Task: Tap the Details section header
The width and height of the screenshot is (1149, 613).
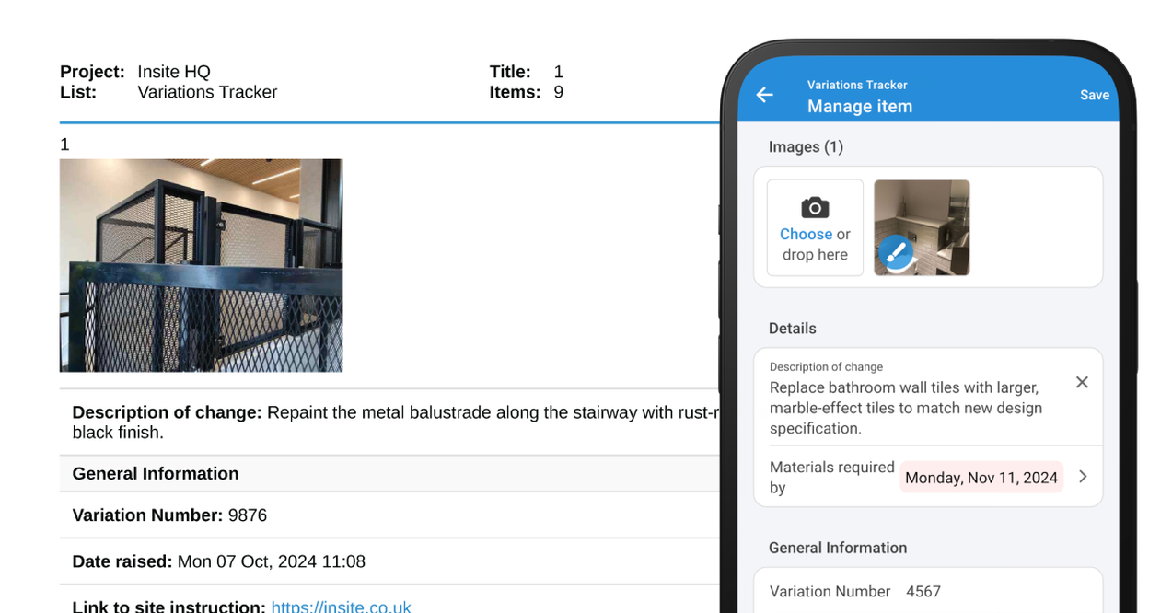Action: [x=793, y=328]
